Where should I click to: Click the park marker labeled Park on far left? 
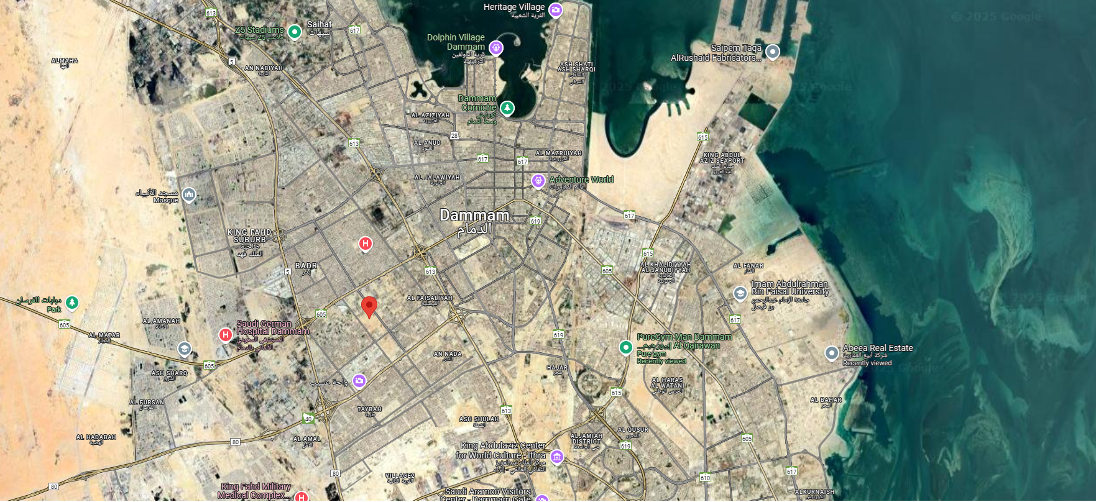[x=72, y=303]
